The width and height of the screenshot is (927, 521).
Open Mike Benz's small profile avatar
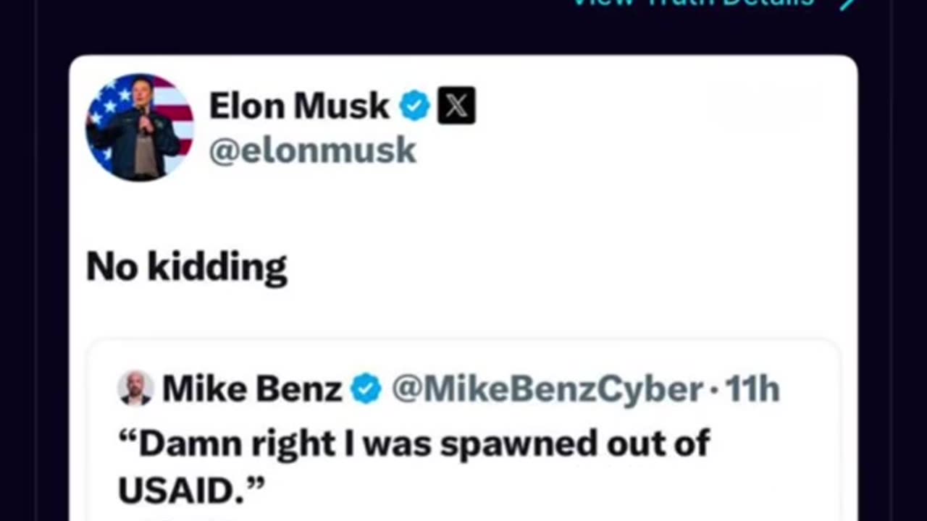(135, 389)
